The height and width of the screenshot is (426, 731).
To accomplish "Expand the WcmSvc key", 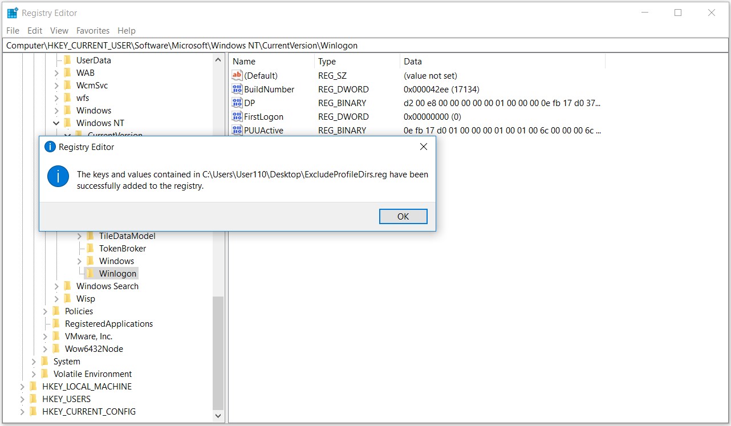I will tap(56, 86).
